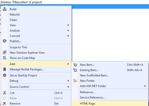Click the Publish globe icon

click(5, 41)
